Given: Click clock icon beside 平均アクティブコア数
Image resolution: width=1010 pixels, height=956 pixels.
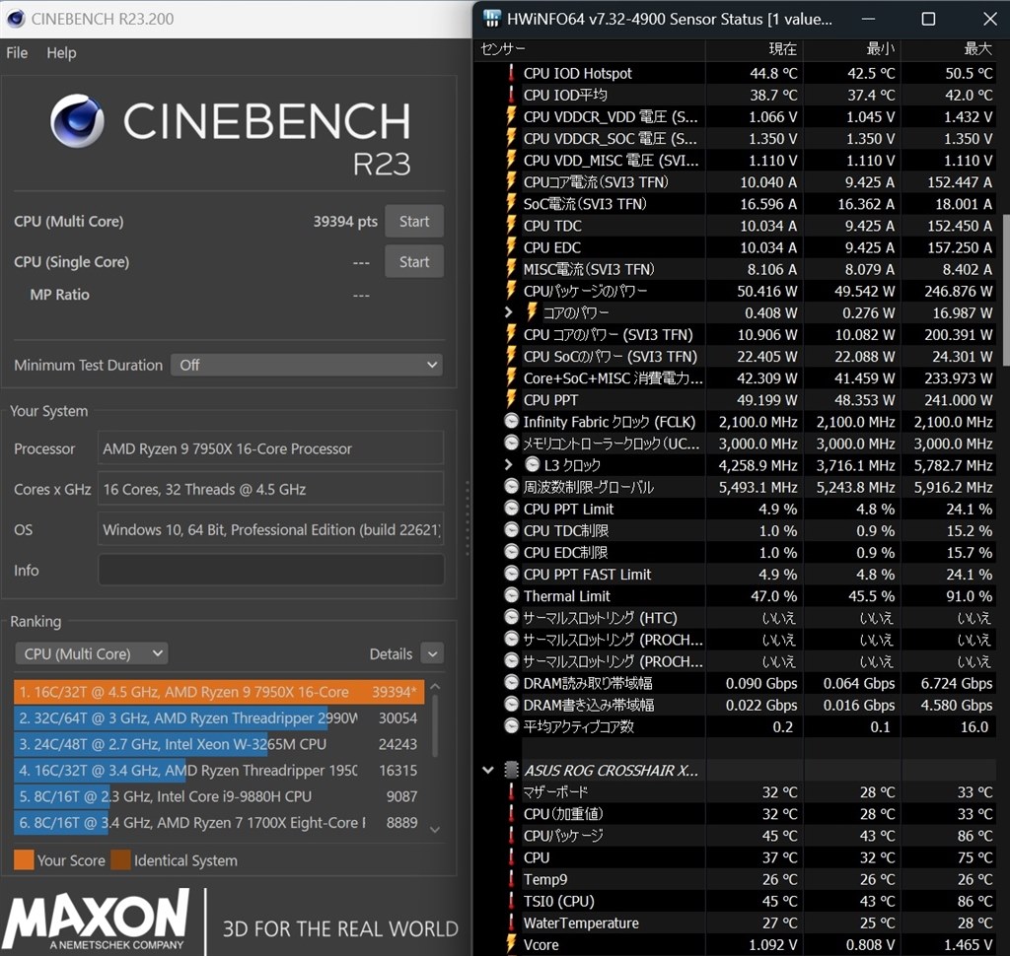Looking at the screenshot, I should click(512, 726).
